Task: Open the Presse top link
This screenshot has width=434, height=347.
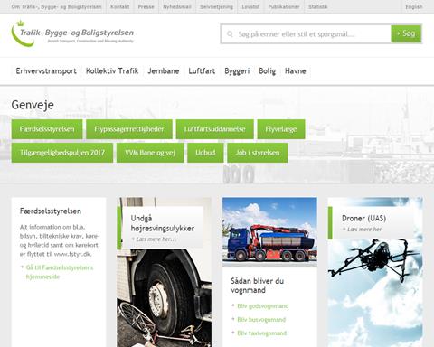Action: point(146,6)
